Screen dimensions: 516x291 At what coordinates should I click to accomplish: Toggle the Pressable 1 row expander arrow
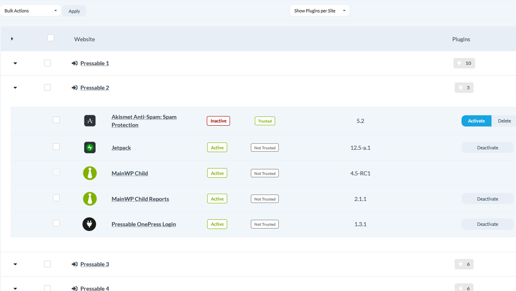pos(15,63)
